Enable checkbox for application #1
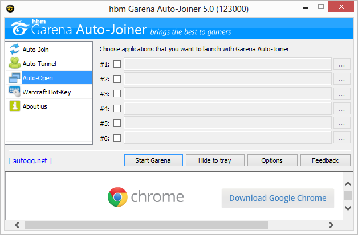This screenshot has width=358, height=235. click(117, 64)
